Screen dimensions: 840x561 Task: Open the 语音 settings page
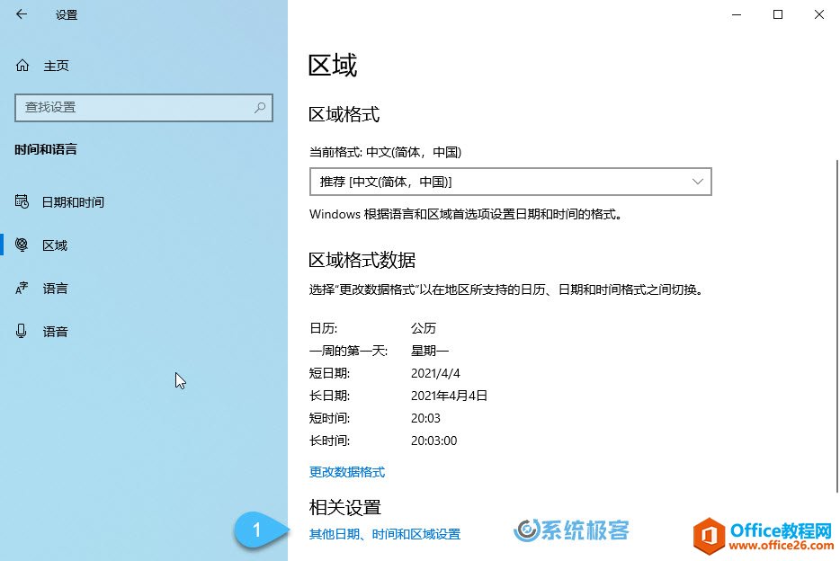click(55, 332)
